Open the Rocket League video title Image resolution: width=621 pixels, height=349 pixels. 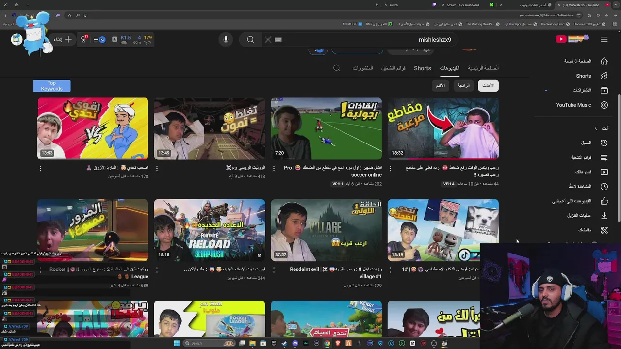click(99, 273)
